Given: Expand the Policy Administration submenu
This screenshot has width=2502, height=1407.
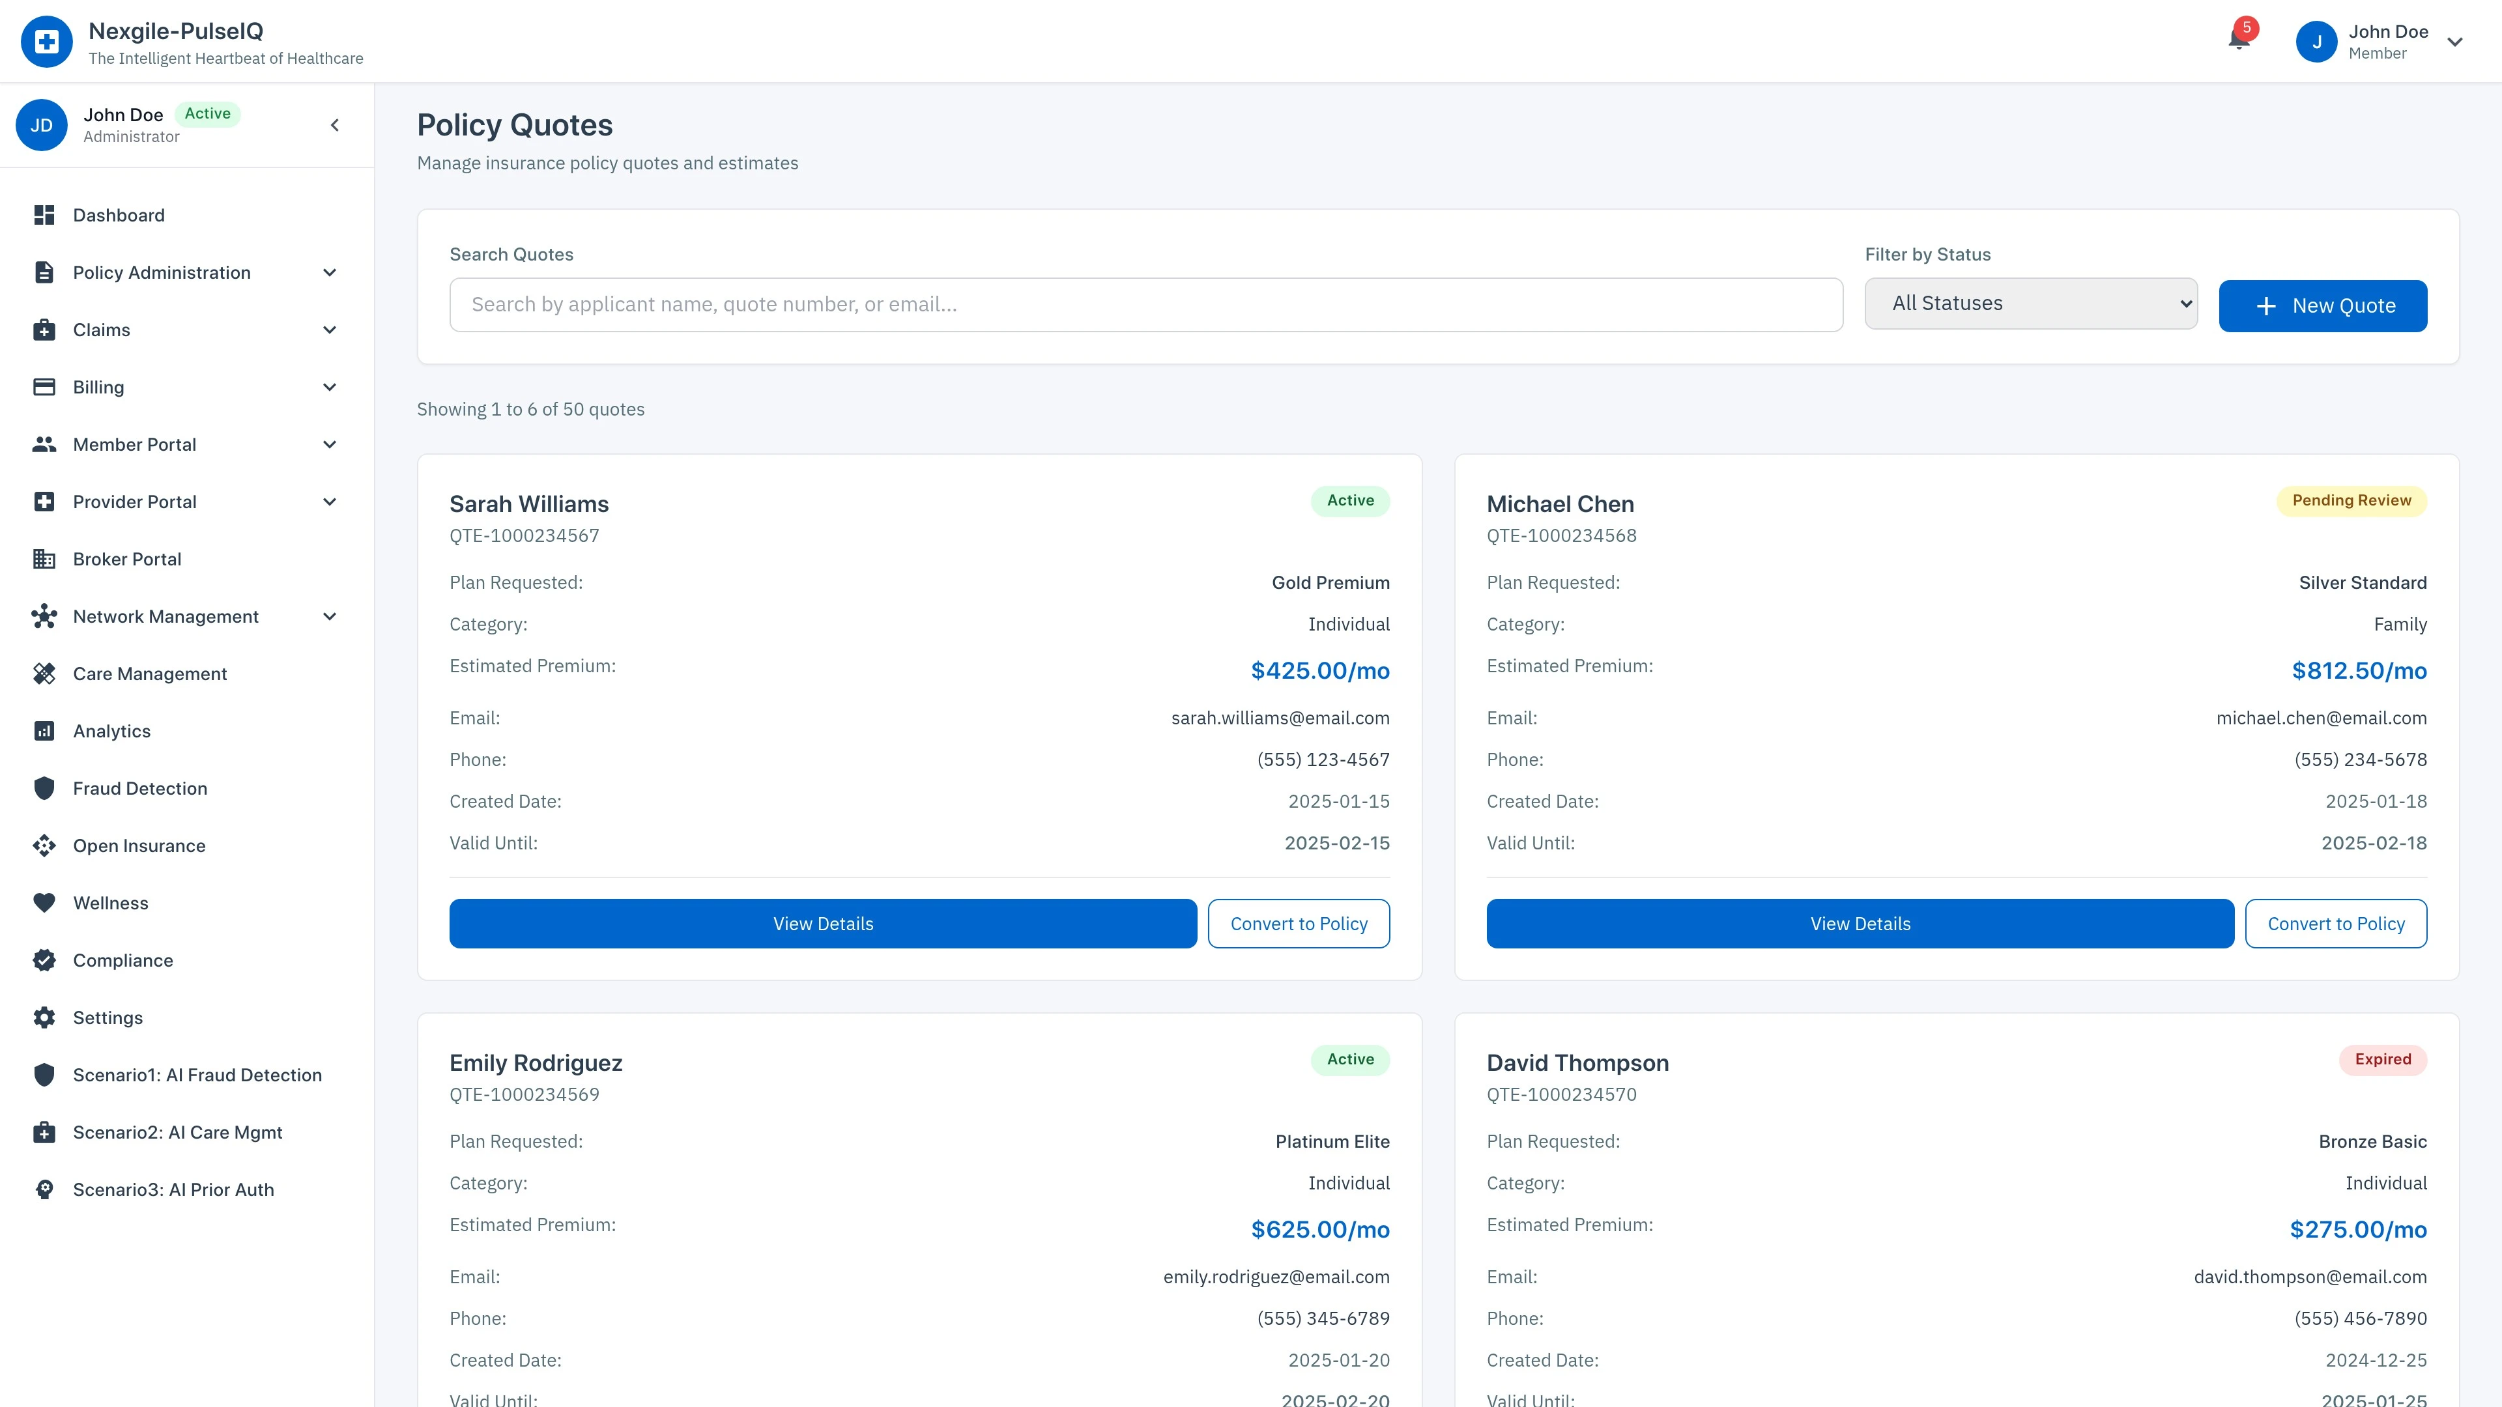Looking at the screenshot, I should pyautogui.click(x=329, y=273).
